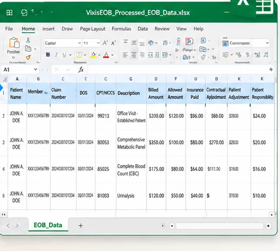Image resolution: width=280 pixels, height=251 pixels.
Task: Switch to the Insert tab
Action: tap(48, 29)
